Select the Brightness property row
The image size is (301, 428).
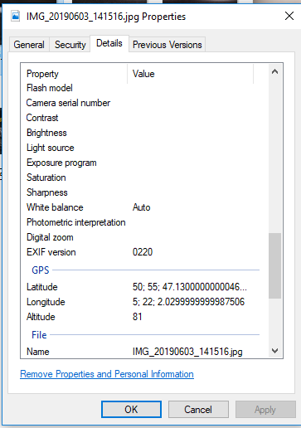click(143, 133)
